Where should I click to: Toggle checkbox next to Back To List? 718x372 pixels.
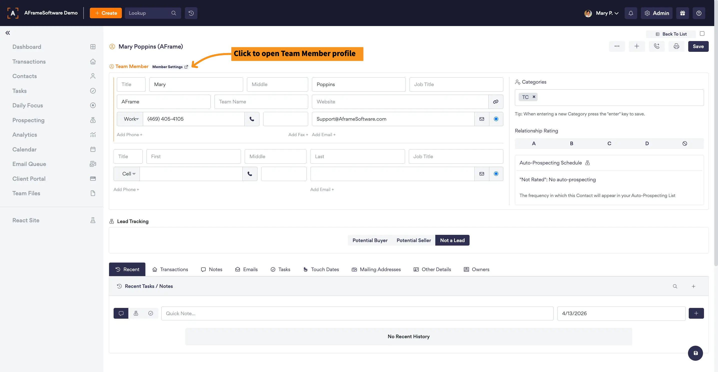click(x=702, y=34)
